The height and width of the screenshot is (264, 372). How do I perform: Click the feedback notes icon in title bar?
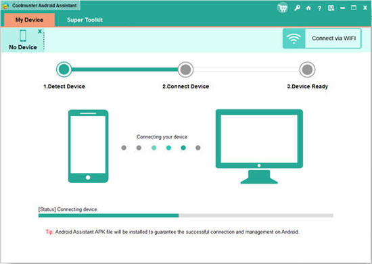click(331, 8)
